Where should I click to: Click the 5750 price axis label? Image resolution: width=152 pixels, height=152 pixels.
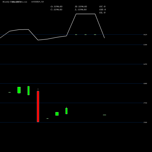click(145, 103)
